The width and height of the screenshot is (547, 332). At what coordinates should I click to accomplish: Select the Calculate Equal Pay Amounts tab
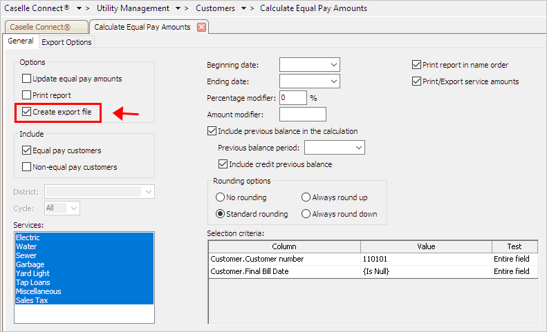[x=142, y=27]
